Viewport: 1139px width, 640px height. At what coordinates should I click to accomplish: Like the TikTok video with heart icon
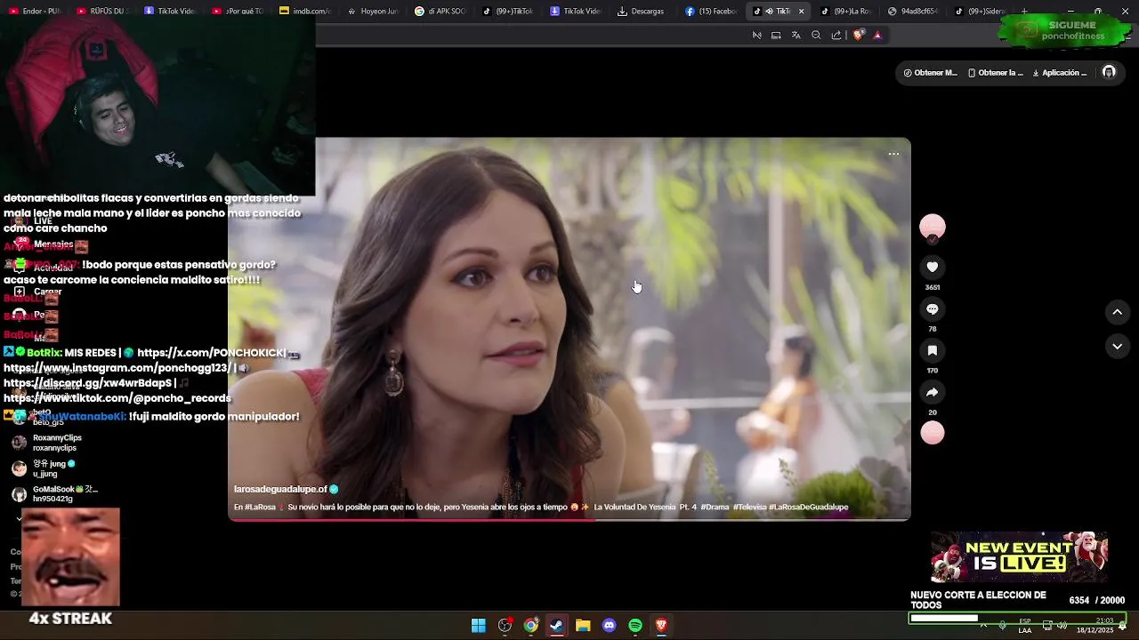coord(933,267)
